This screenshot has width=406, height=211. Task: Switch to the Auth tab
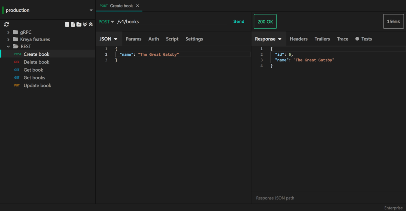pyautogui.click(x=154, y=39)
